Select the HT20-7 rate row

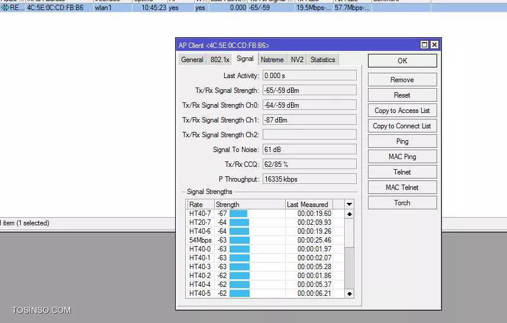tap(266, 222)
